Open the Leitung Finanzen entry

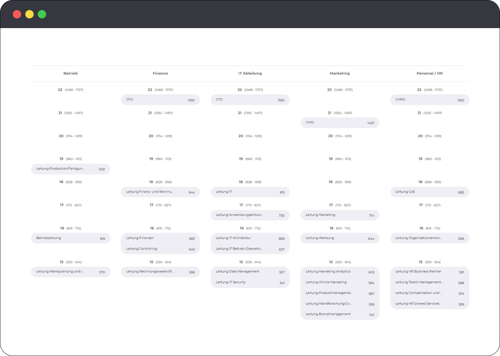[160, 238]
